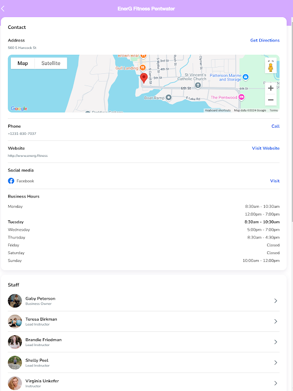Image resolution: width=293 pixels, height=391 pixels.
Task: Open Brown Bear restaurant marker
Action: click(x=143, y=56)
